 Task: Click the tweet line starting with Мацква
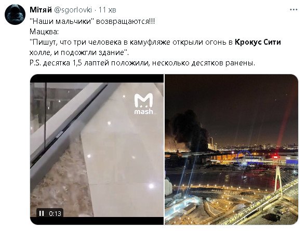pyautogui.click(x=44, y=32)
